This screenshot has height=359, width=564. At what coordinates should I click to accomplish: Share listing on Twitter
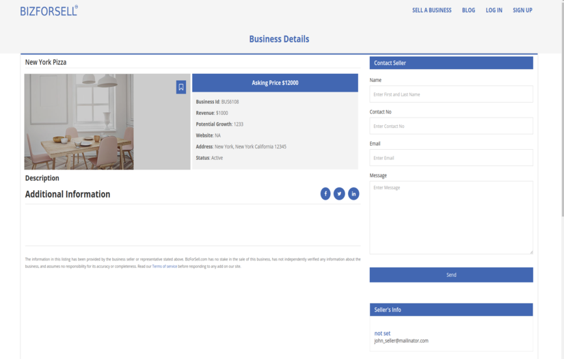339,194
